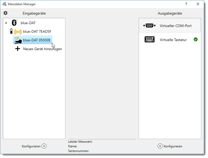Collapse the blue-DAT tree node

pos(6,23)
